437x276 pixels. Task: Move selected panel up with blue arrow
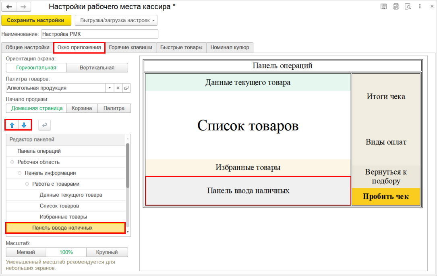(12, 125)
